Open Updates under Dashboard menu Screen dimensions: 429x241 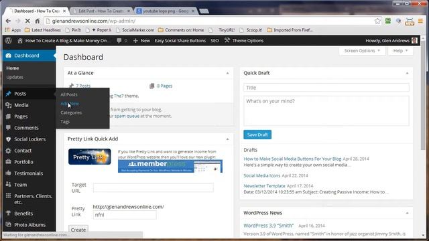pos(15,78)
